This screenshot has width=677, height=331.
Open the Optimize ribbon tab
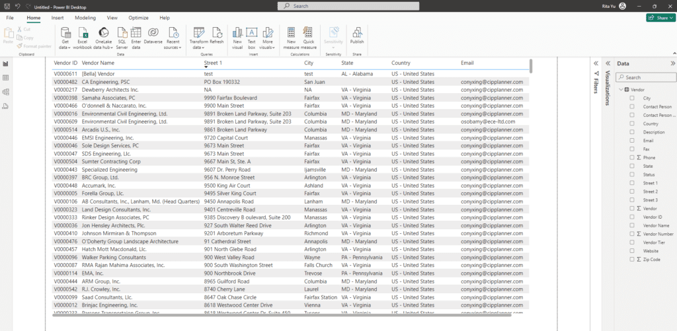(138, 18)
